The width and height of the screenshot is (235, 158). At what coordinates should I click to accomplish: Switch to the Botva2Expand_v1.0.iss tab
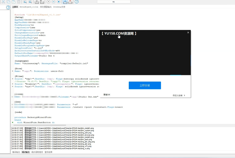[29, 7]
